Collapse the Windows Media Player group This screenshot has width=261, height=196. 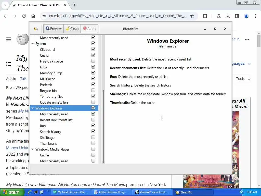coord(32,149)
